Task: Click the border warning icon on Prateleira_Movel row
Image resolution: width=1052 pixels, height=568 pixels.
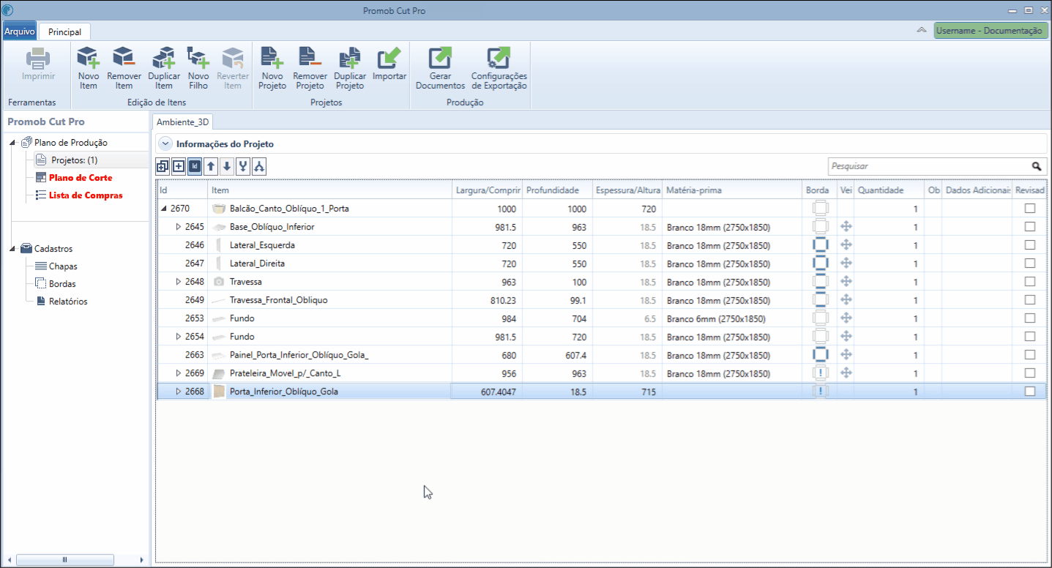Action: pos(821,373)
